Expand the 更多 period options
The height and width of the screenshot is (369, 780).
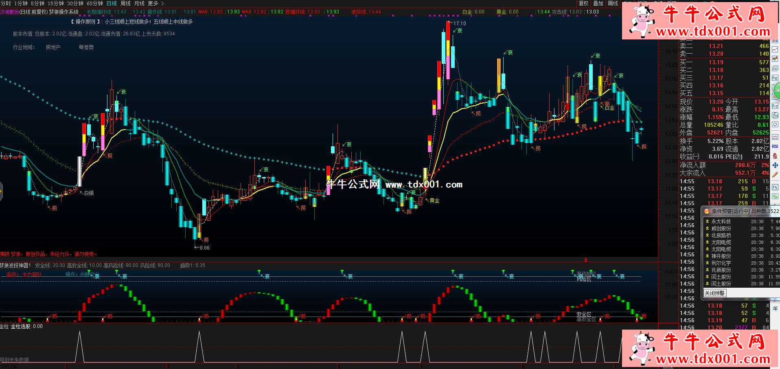click(156, 3)
